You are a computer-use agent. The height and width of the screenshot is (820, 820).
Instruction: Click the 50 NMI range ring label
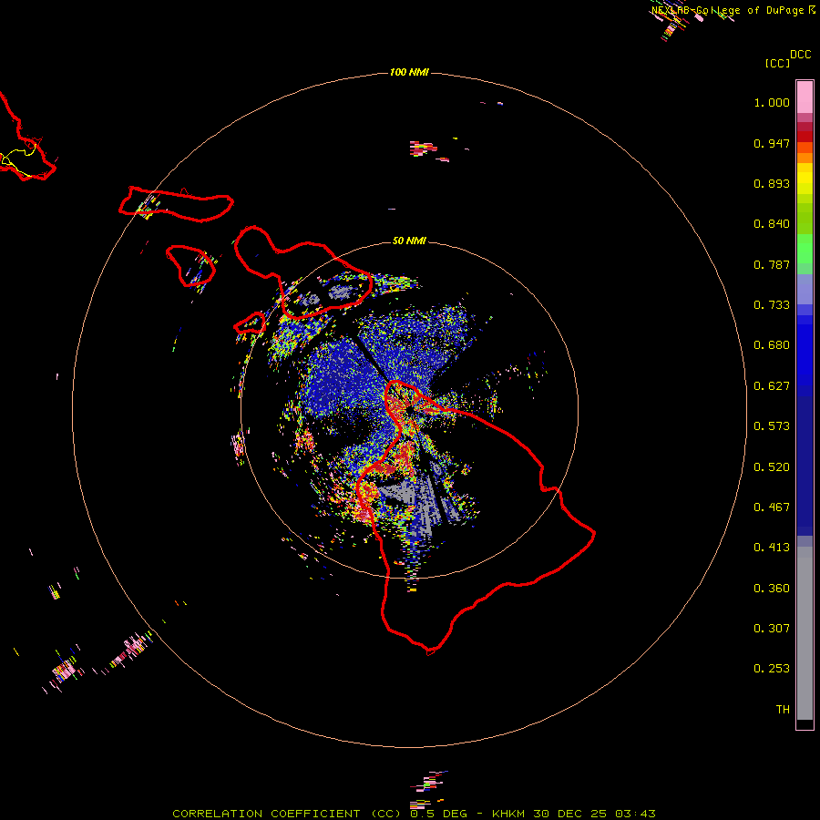click(409, 241)
